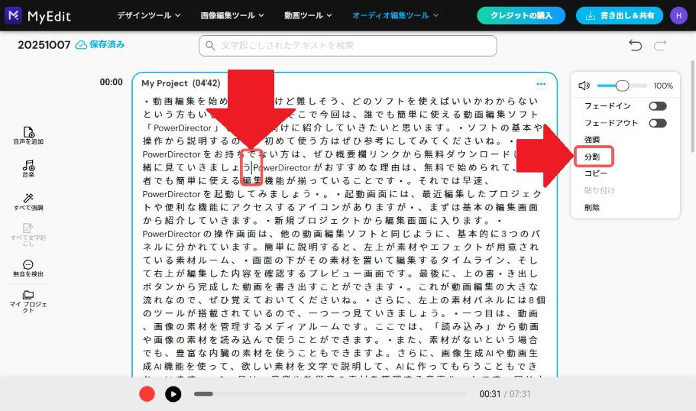696x411 pixels.
Task: Select 分割 from the editing panel
Action: [592, 156]
